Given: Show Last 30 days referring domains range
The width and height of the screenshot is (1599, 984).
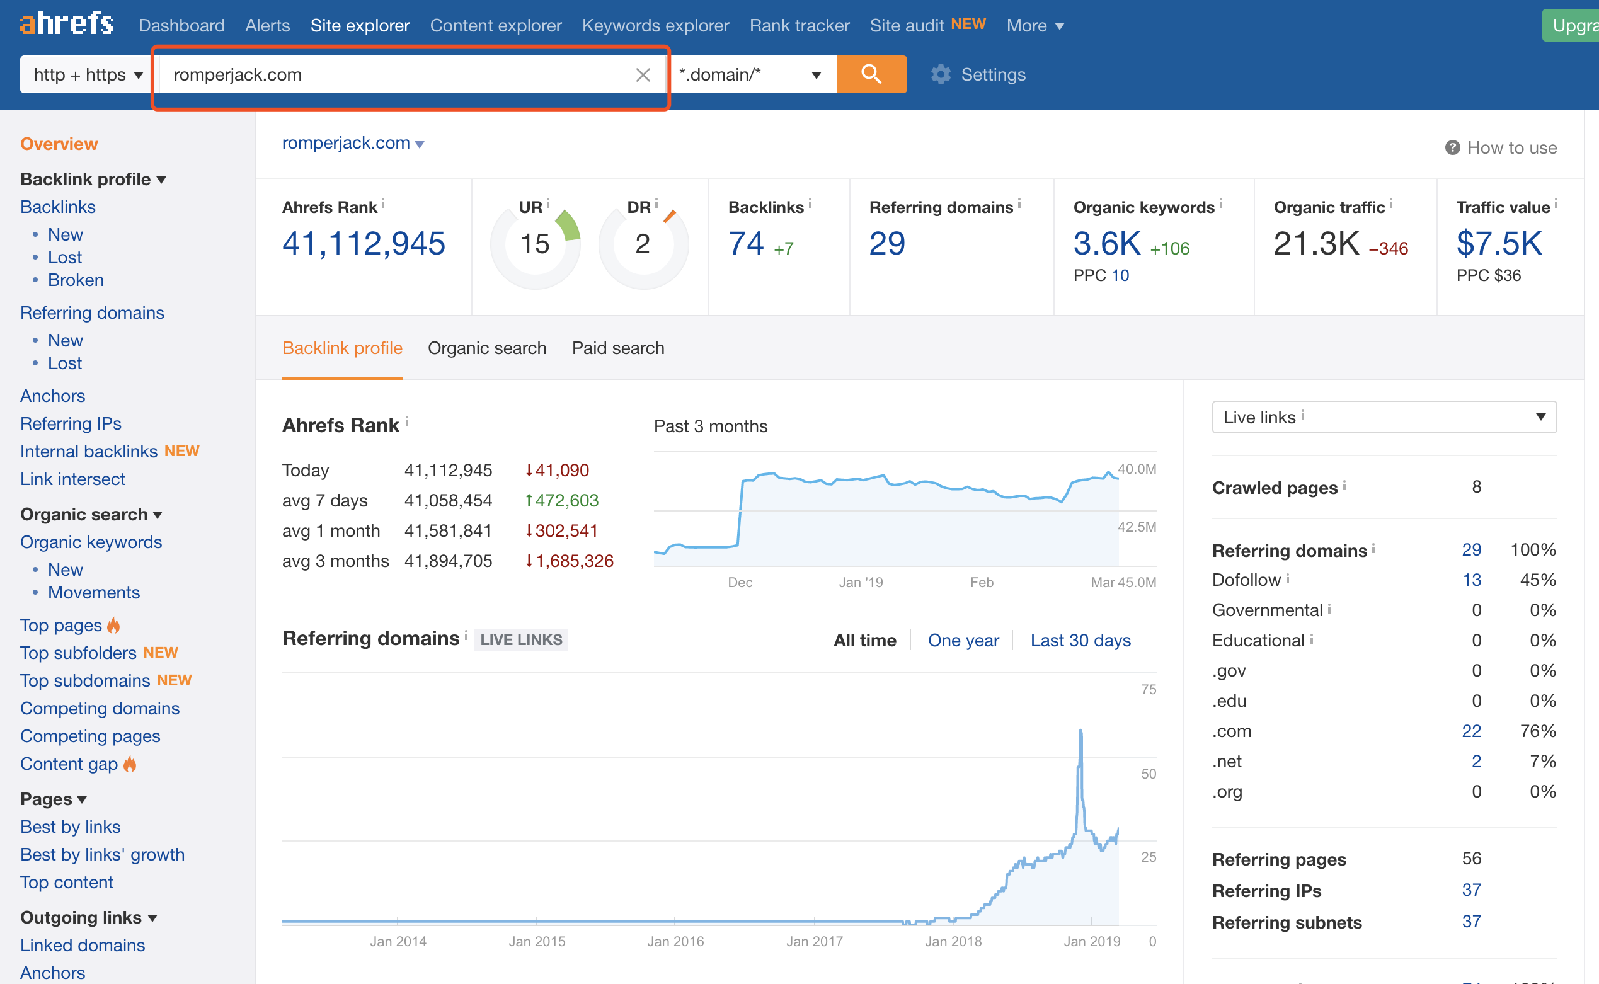Looking at the screenshot, I should (x=1080, y=641).
